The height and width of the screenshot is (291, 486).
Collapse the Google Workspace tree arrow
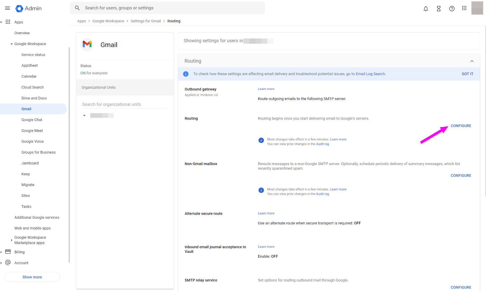[12, 44]
